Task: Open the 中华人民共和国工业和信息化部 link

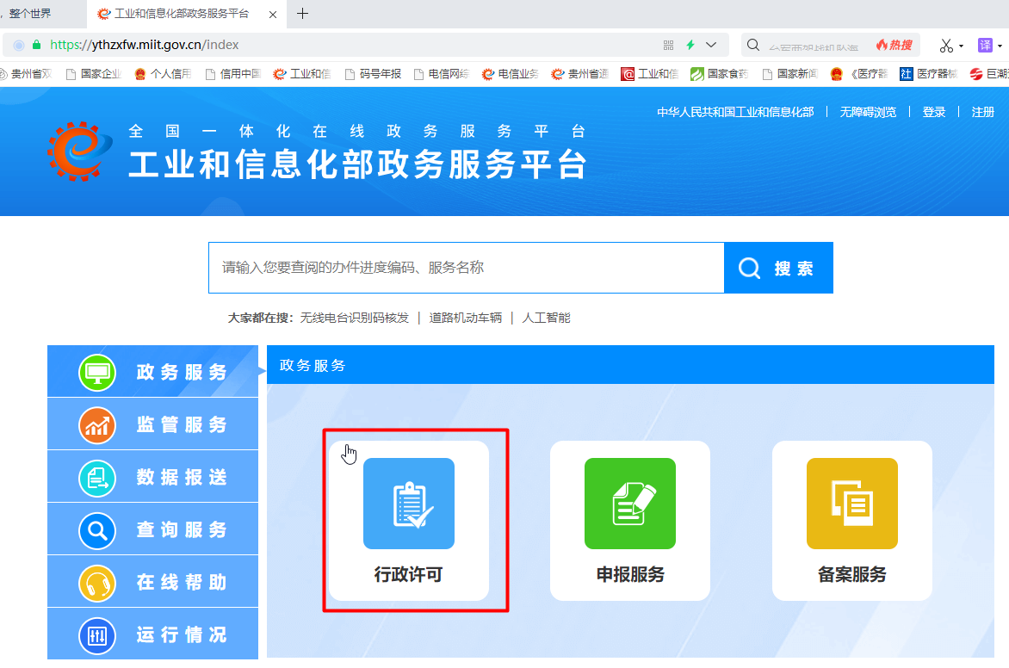Action: pos(735,112)
